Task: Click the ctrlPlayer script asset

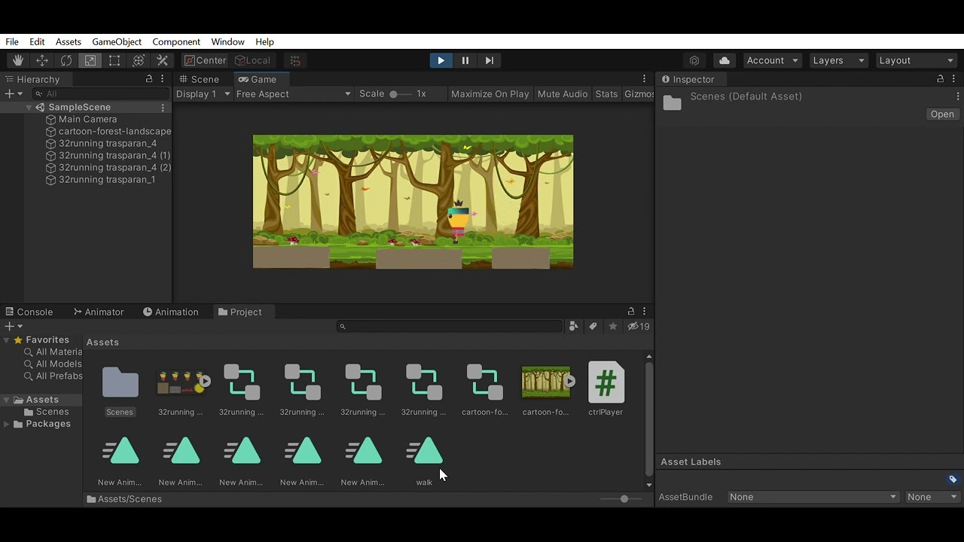Action: point(606,388)
